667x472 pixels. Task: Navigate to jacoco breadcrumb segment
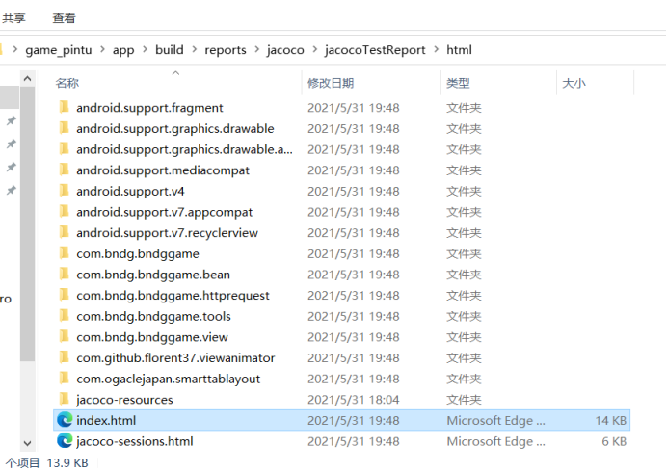pyautogui.click(x=285, y=50)
